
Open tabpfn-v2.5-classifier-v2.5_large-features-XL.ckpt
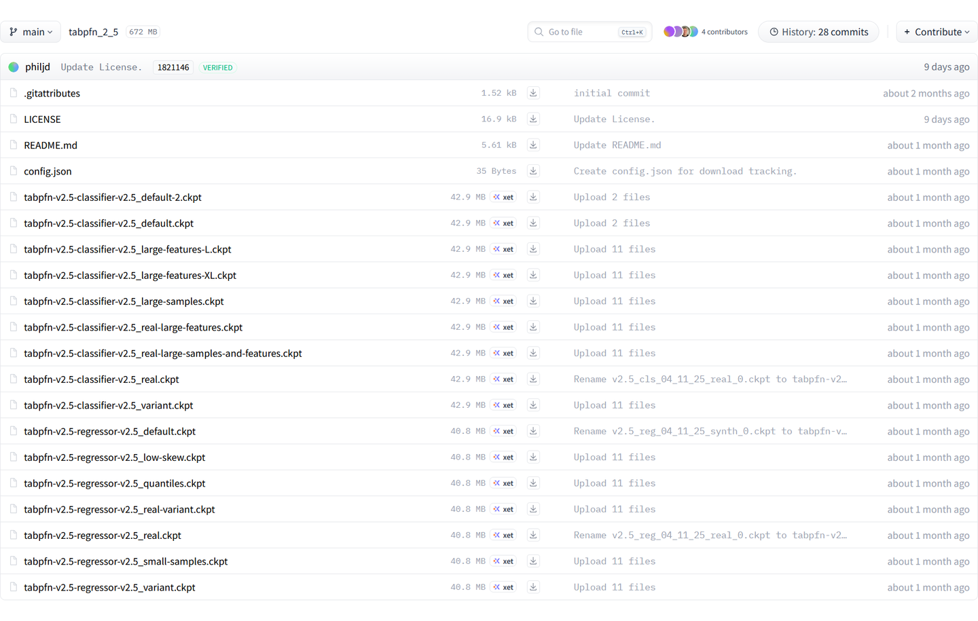pyautogui.click(x=130, y=275)
